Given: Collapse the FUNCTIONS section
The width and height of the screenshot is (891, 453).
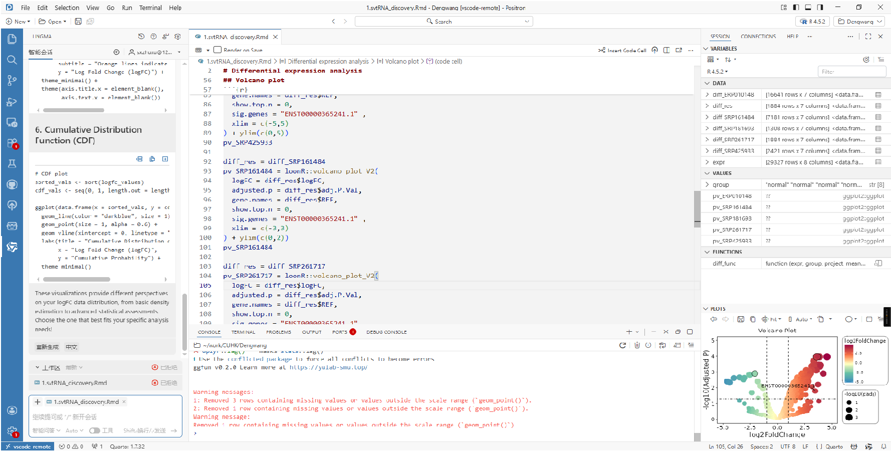Looking at the screenshot, I should (707, 252).
